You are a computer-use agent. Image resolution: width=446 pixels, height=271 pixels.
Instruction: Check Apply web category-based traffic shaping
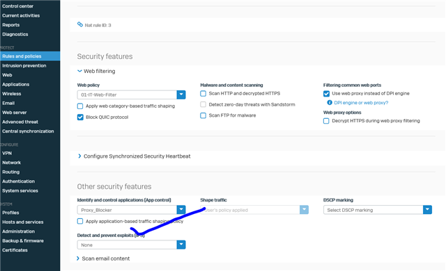click(x=80, y=106)
